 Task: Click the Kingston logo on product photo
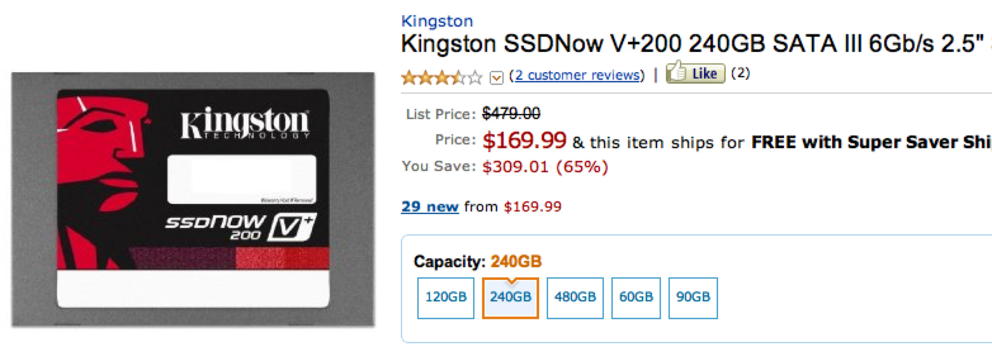(244, 125)
